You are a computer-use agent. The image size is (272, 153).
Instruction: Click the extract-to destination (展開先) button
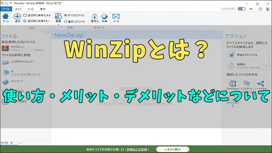click(244, 66)
